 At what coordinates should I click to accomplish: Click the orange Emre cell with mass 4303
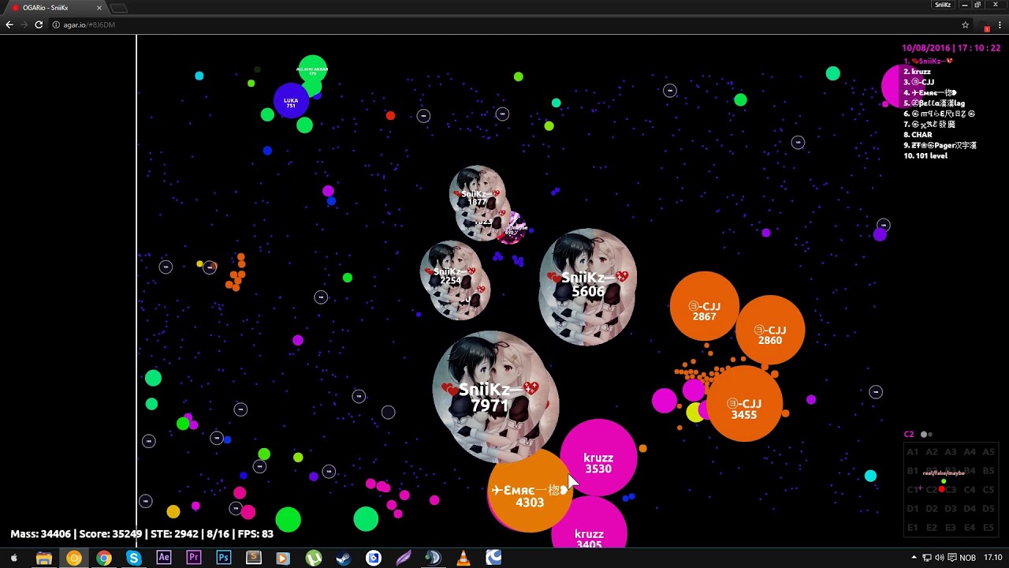pos(530,491)
